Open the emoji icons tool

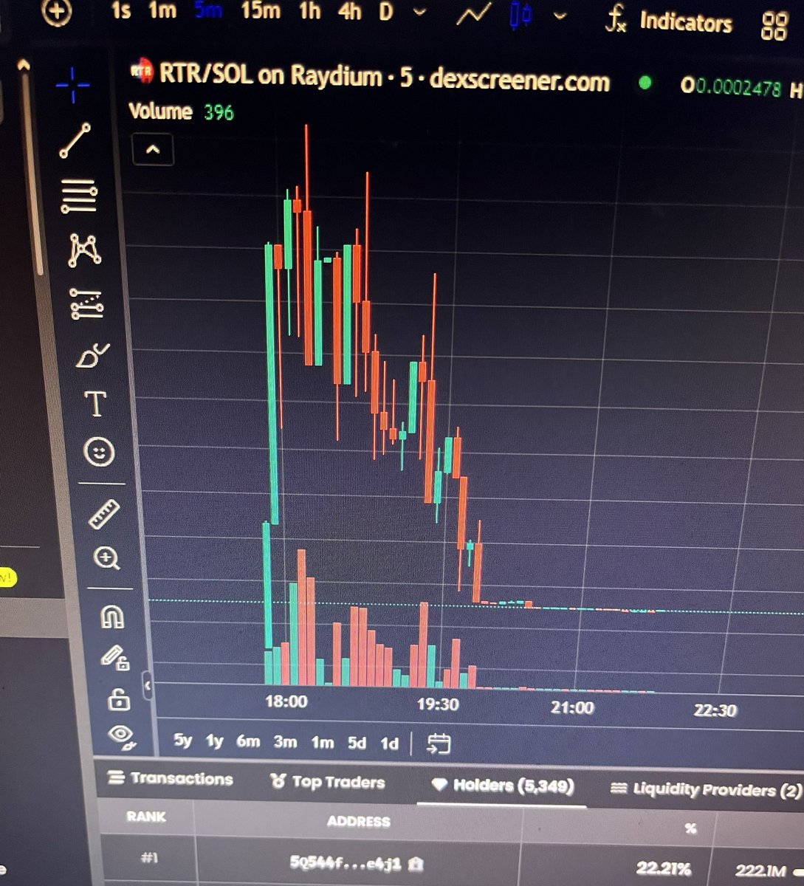coord(99,451)
